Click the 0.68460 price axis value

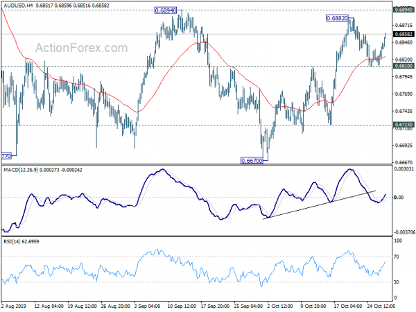tap(404, 42)
